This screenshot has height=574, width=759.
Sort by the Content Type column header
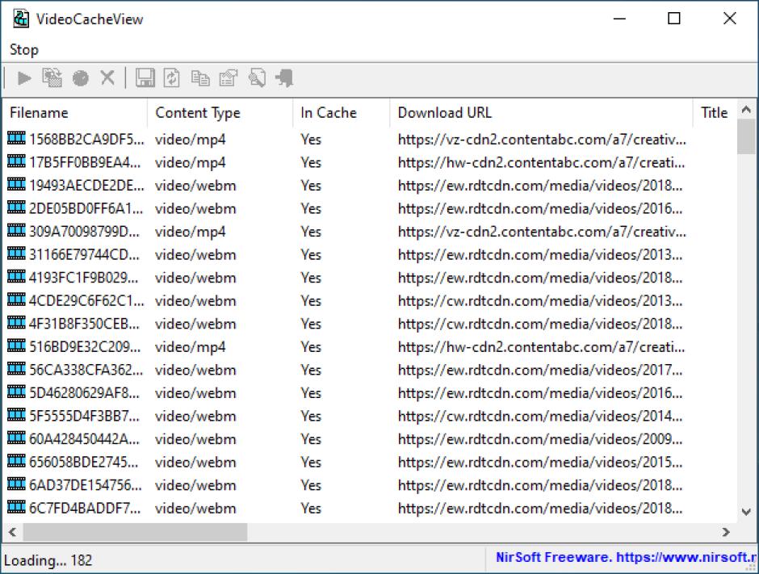coord(220,113)
